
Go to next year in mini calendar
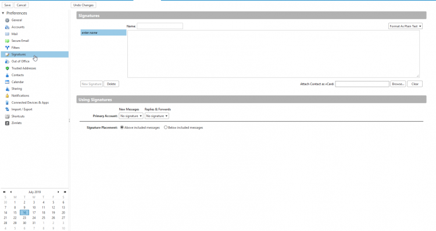65,192
